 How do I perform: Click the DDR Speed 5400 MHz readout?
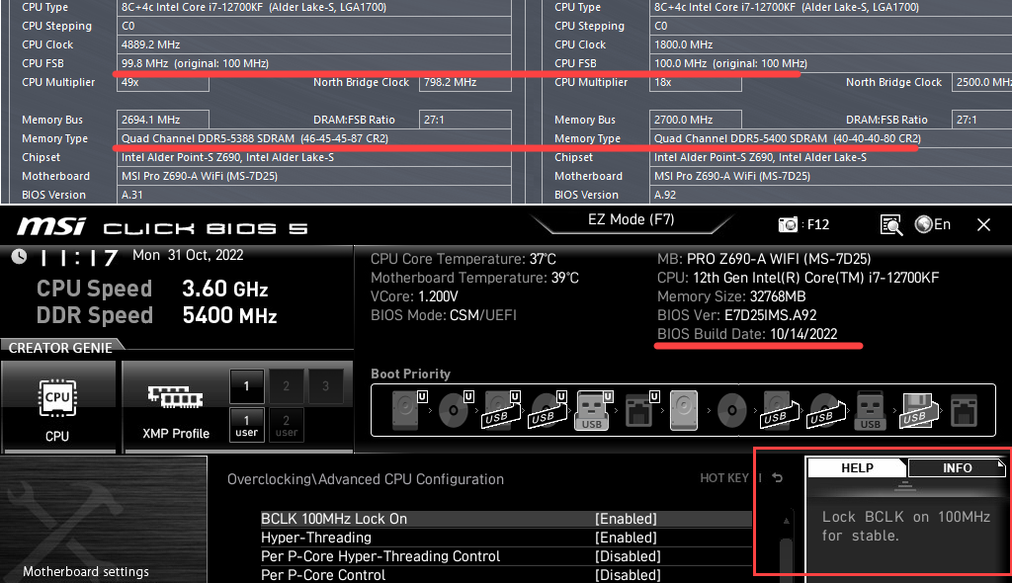tap(157, 316)
